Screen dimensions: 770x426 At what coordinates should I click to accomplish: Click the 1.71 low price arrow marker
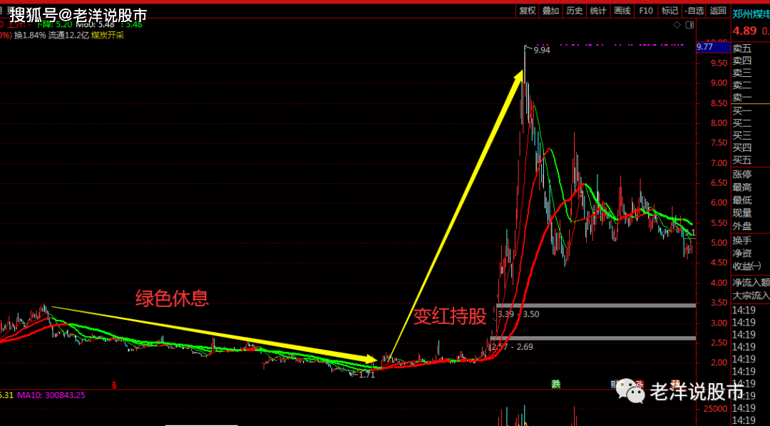point(362,375)
